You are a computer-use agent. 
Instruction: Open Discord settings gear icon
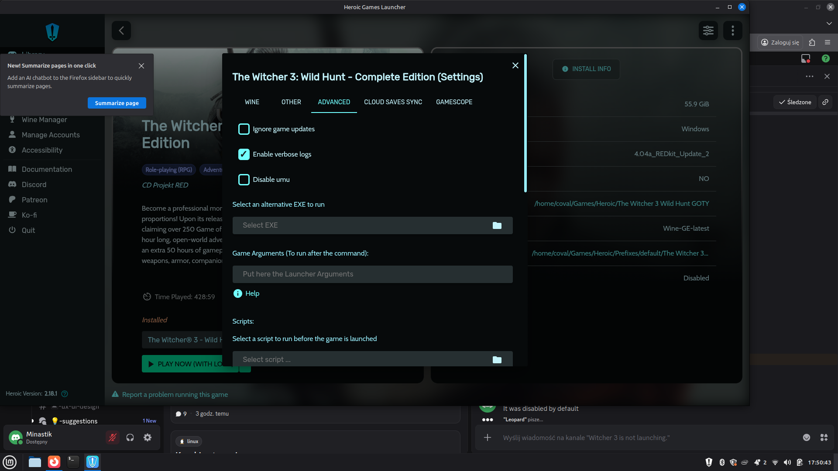(148, 437)
